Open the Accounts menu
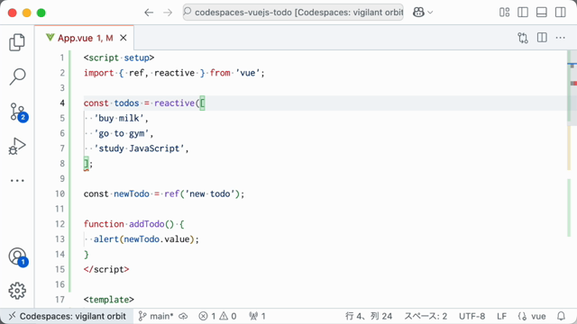The image size is (577, 324). 18,256
